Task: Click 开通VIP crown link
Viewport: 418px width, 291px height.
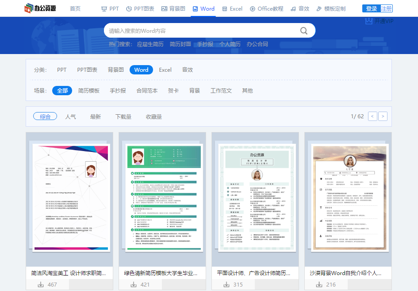Action: 379,21
